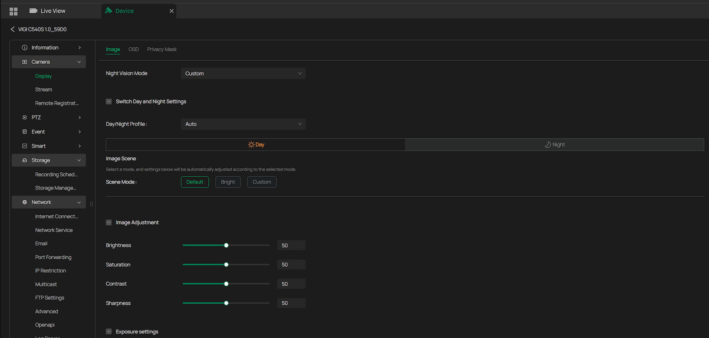Image resolution: width=709 pixels, height=338 pixels.
Task: Click the Device tab camera icon
Action: [x=109, y=10]
